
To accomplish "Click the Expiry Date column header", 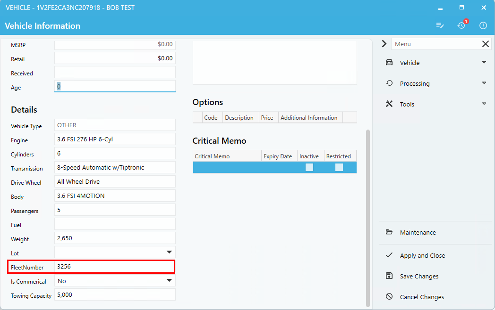I will click(x=278, y=156).
